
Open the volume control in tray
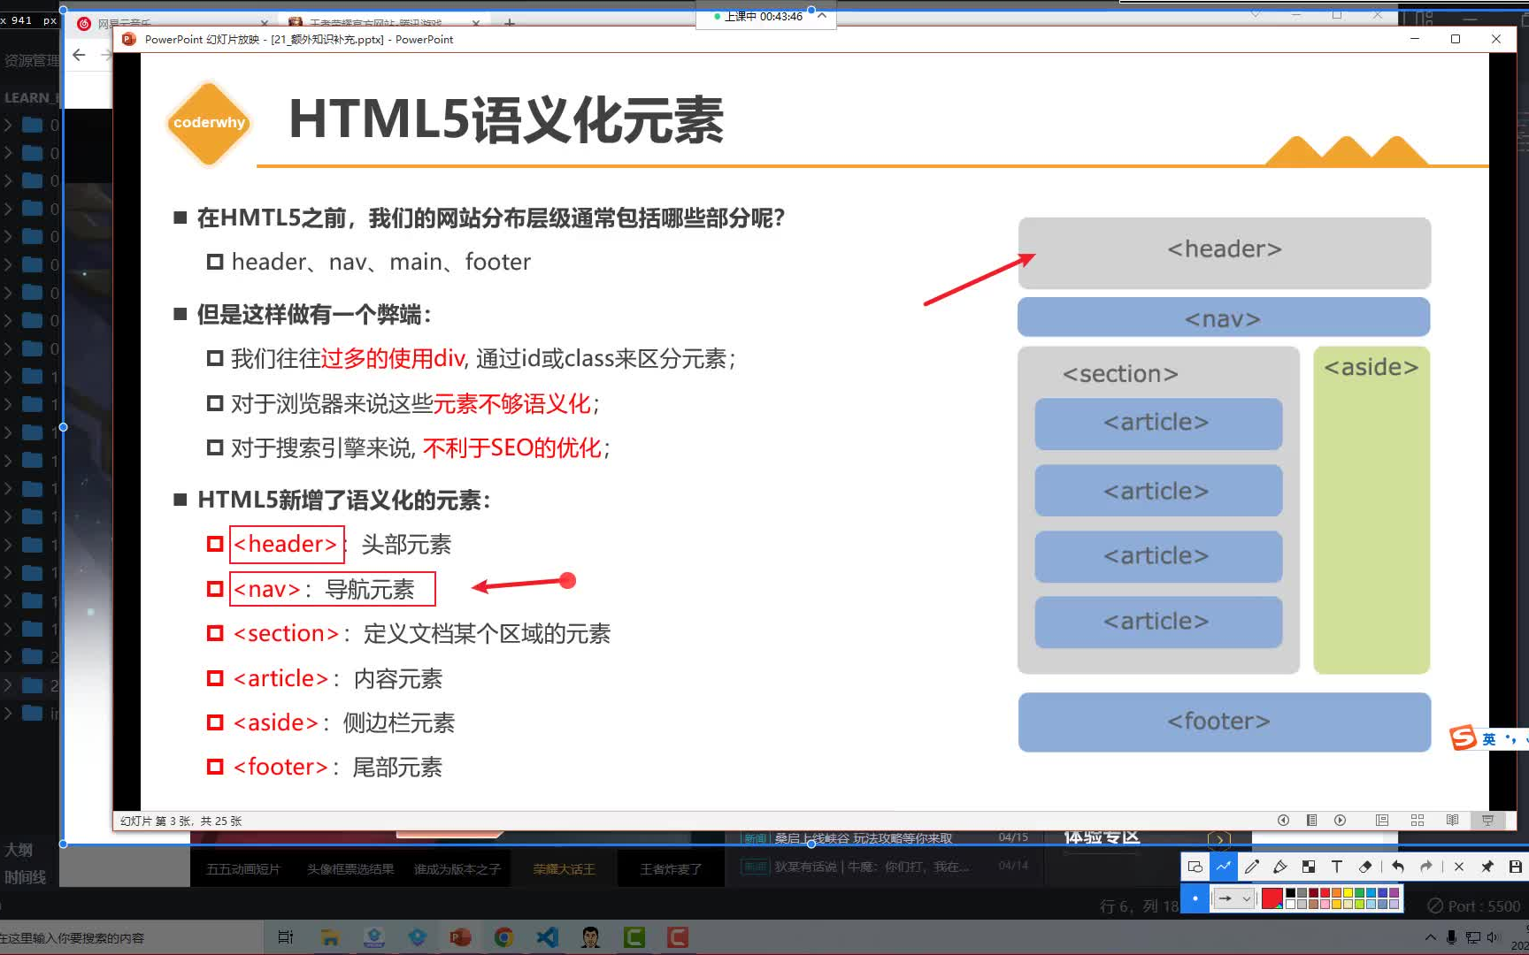click(x=1494, y=937)
